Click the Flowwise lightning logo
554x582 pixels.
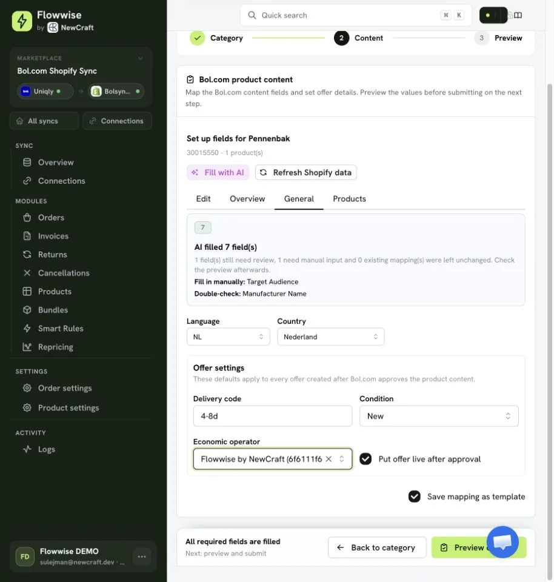pyautogui.click(x=22, y=21)
